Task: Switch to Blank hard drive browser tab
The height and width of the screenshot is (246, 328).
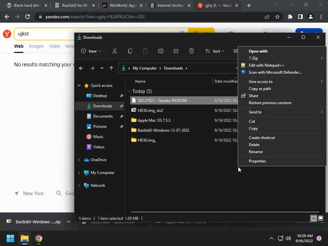Action: tap(27, 5)
